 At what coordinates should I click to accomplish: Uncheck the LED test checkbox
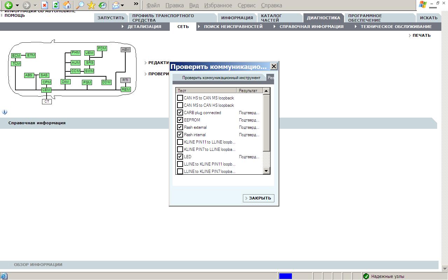[x=180, y=157]
